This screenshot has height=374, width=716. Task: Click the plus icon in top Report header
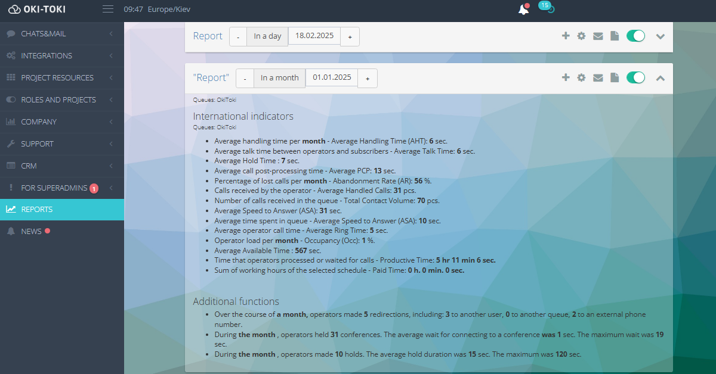pos(566,36)
